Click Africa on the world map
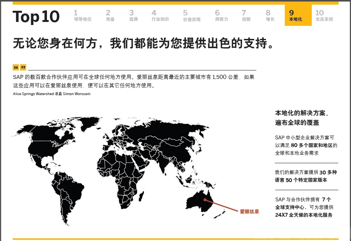The height and width of the screenshot is (241, 351). [122, 175]
